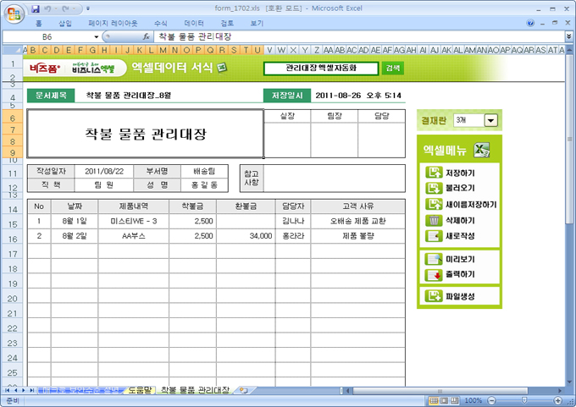Open the 보기 ribbon tab
The width and height of the screenshot is (576, 407).
coord(257,24)
